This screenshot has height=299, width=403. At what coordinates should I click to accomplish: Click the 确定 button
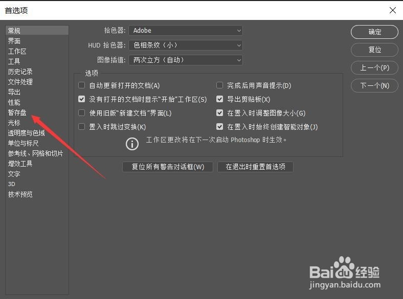374,32
